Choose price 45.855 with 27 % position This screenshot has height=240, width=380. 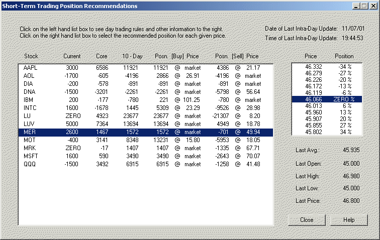tap(327, 126)
